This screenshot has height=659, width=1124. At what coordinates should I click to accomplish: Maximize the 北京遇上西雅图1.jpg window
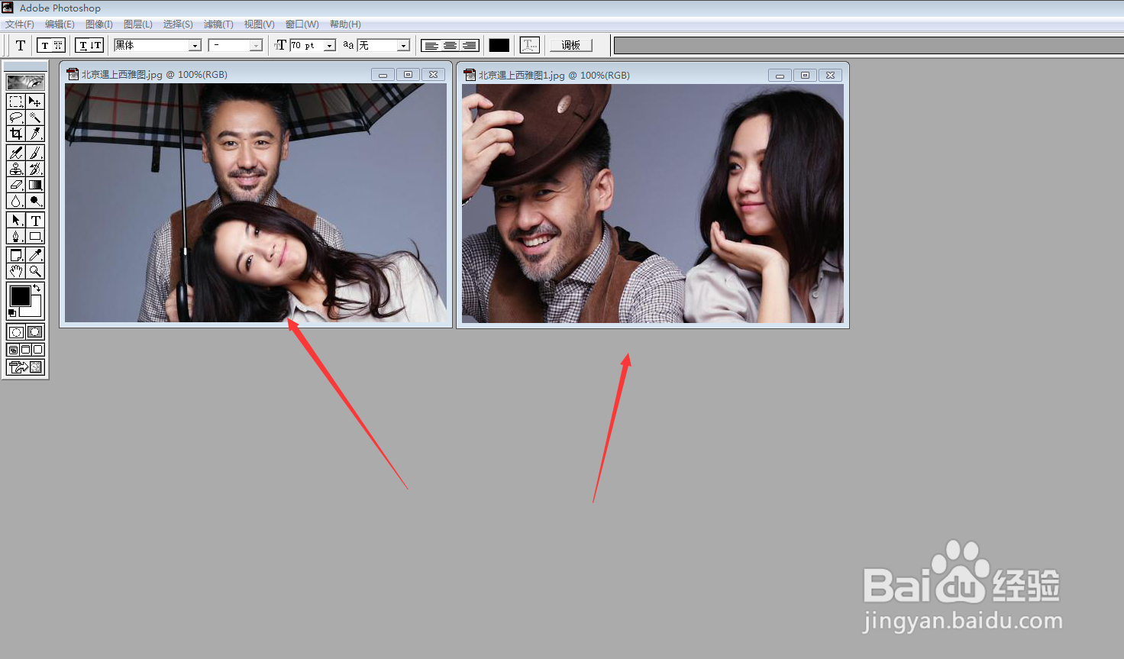click(x=805, y=75)
